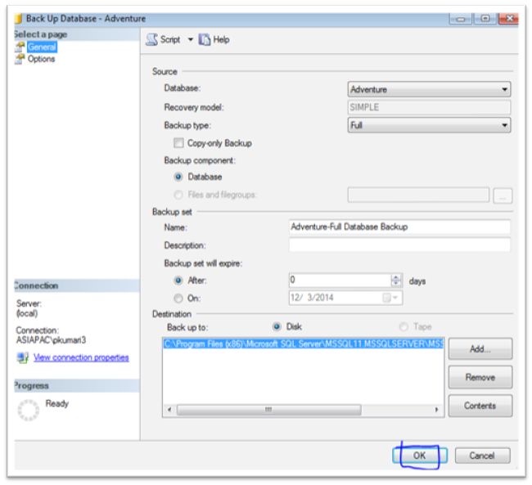Open View connection properties link
Screen dimensions: 532x485
[x=81, y=357]
